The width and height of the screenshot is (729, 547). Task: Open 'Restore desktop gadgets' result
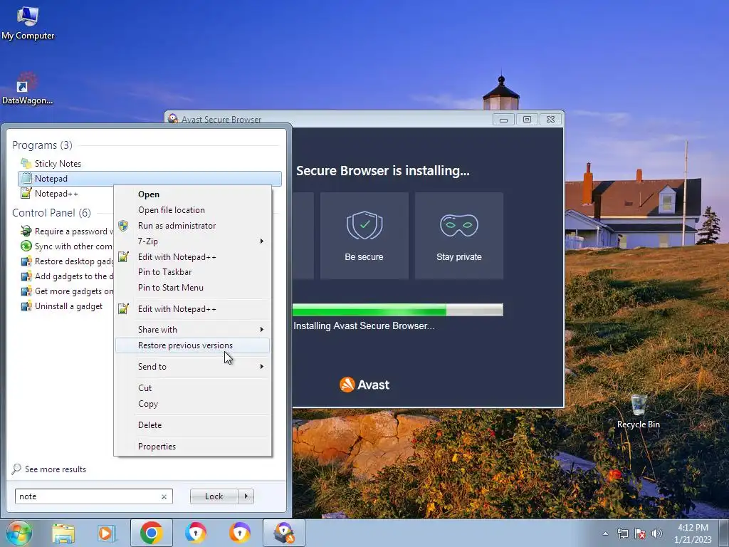click(x=66, y=261)
